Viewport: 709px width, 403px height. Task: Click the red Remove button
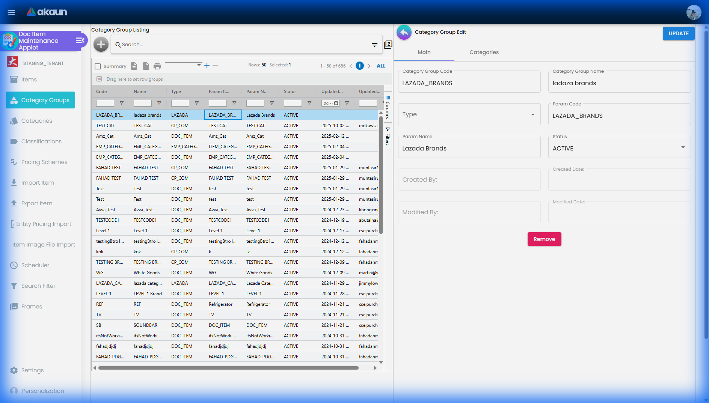click(544, 239)
